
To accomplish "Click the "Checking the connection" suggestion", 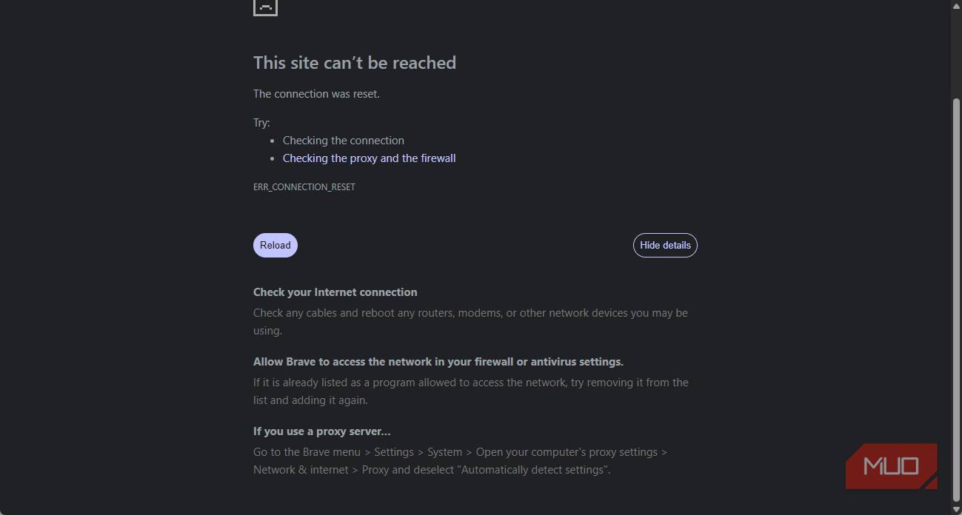I will click(x=344, y=141).
